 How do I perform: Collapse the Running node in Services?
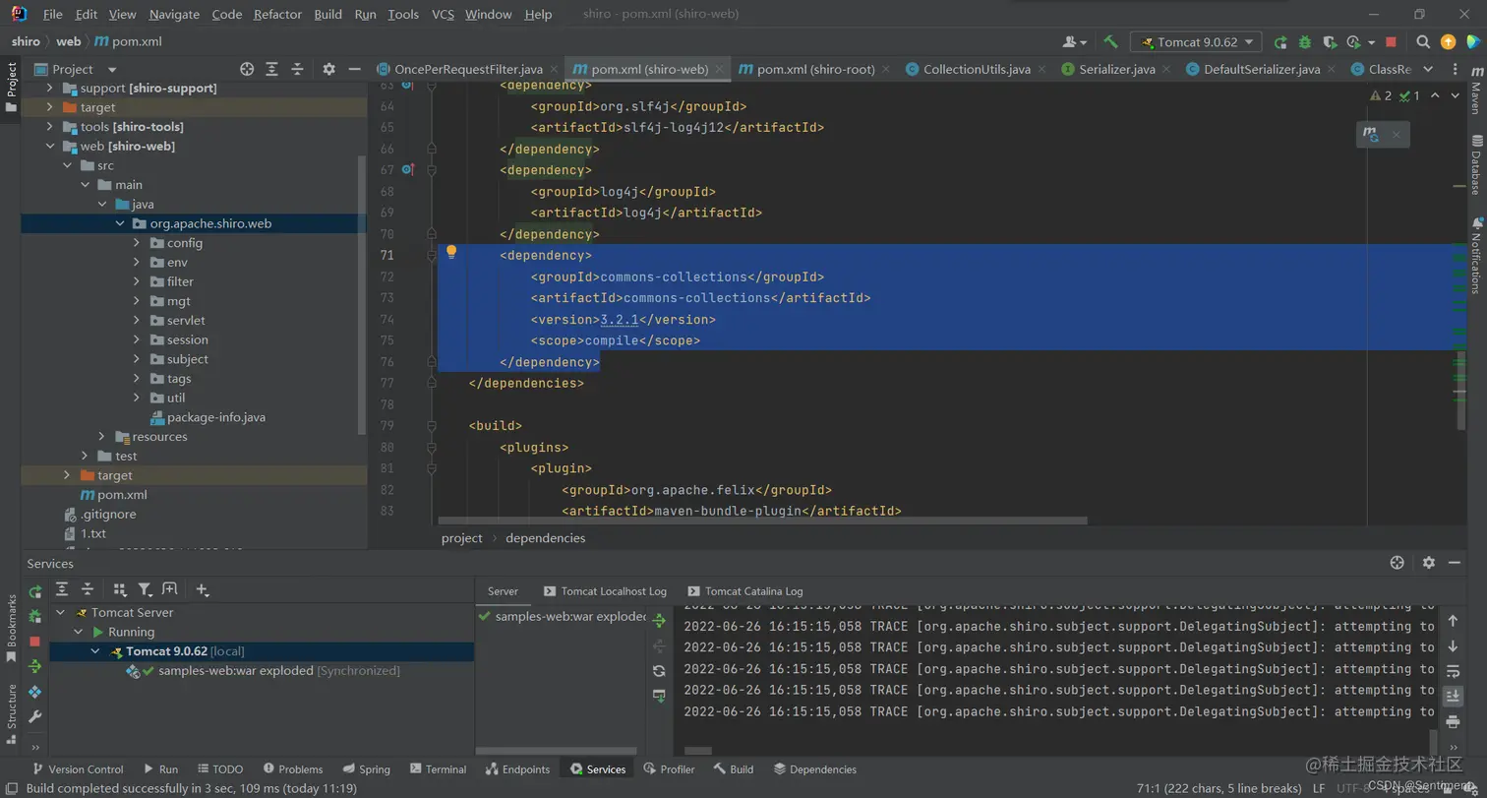(x=79, y=632)
